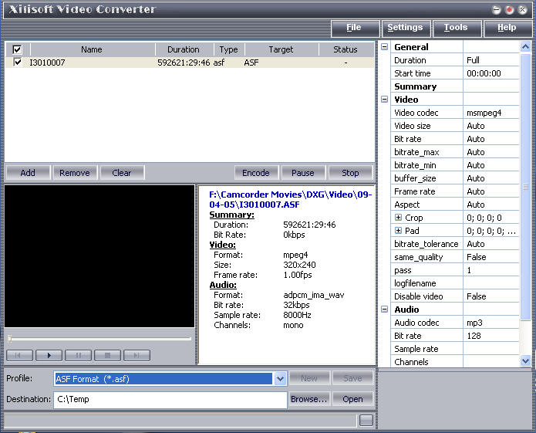Click the audio Sample rate property row
The height and width of the screenshot is (433, 536).
[x=455, y=349]
